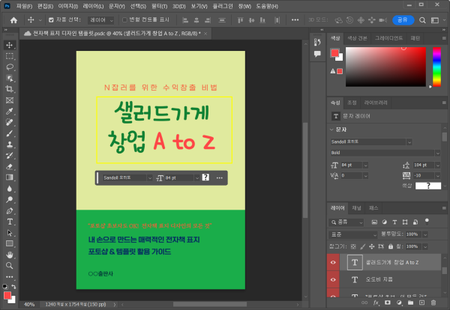Select the Move tool in the toolbar
This screenshot has height=310, width=450.
10,45
